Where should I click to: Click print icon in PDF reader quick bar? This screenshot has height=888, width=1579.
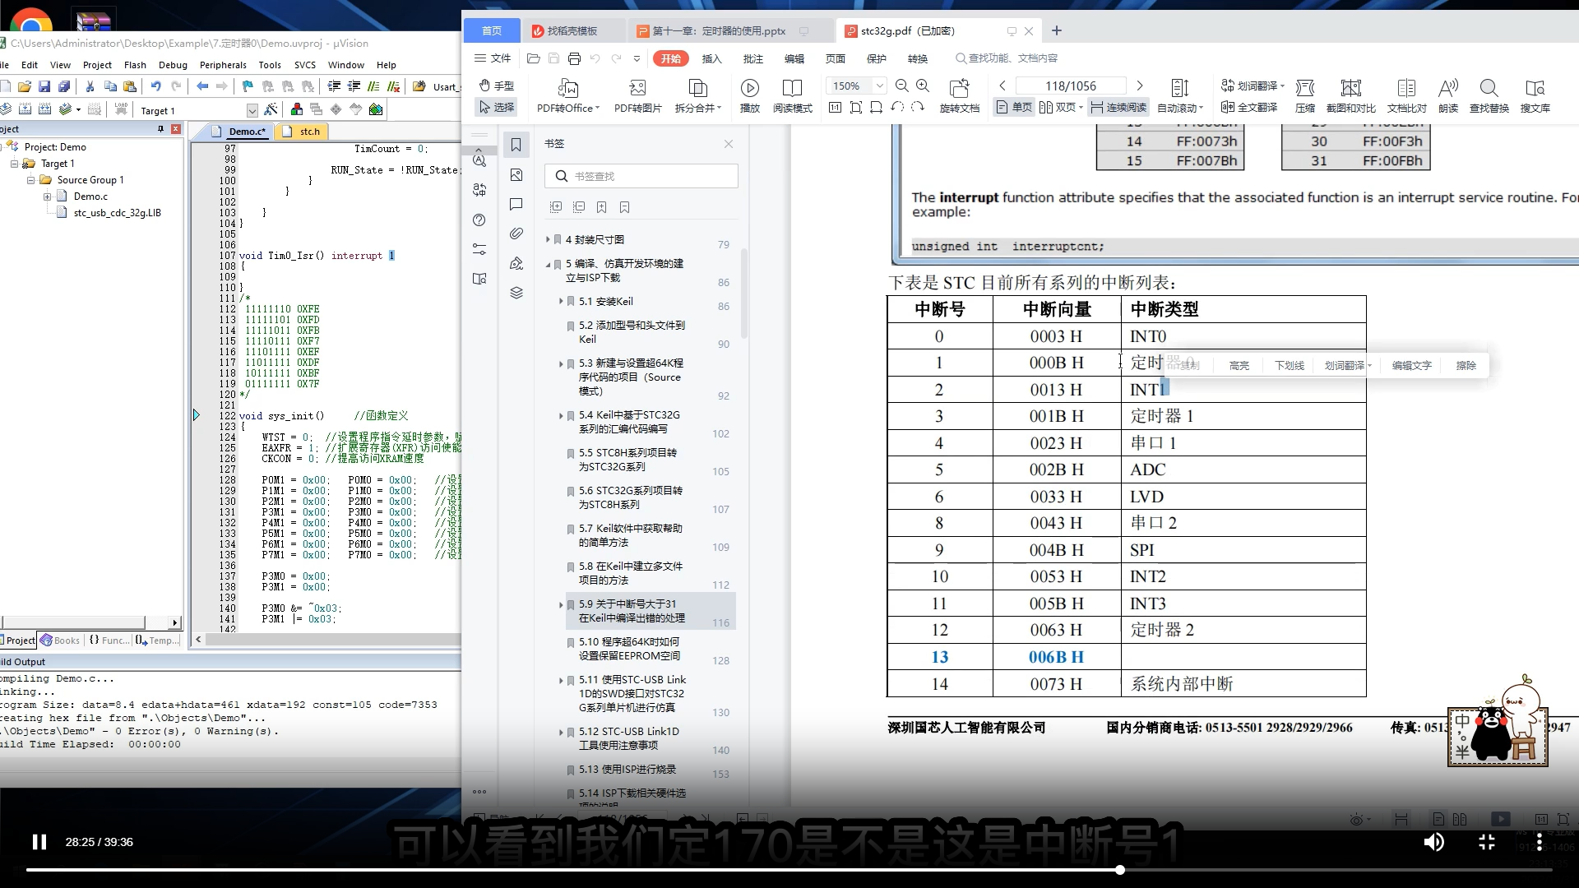[574, 58]
